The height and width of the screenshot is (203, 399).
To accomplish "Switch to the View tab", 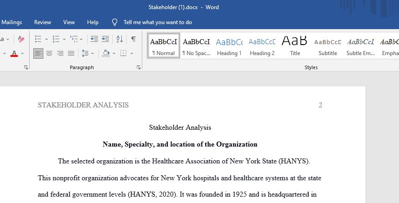I will (x=69, y=22).
